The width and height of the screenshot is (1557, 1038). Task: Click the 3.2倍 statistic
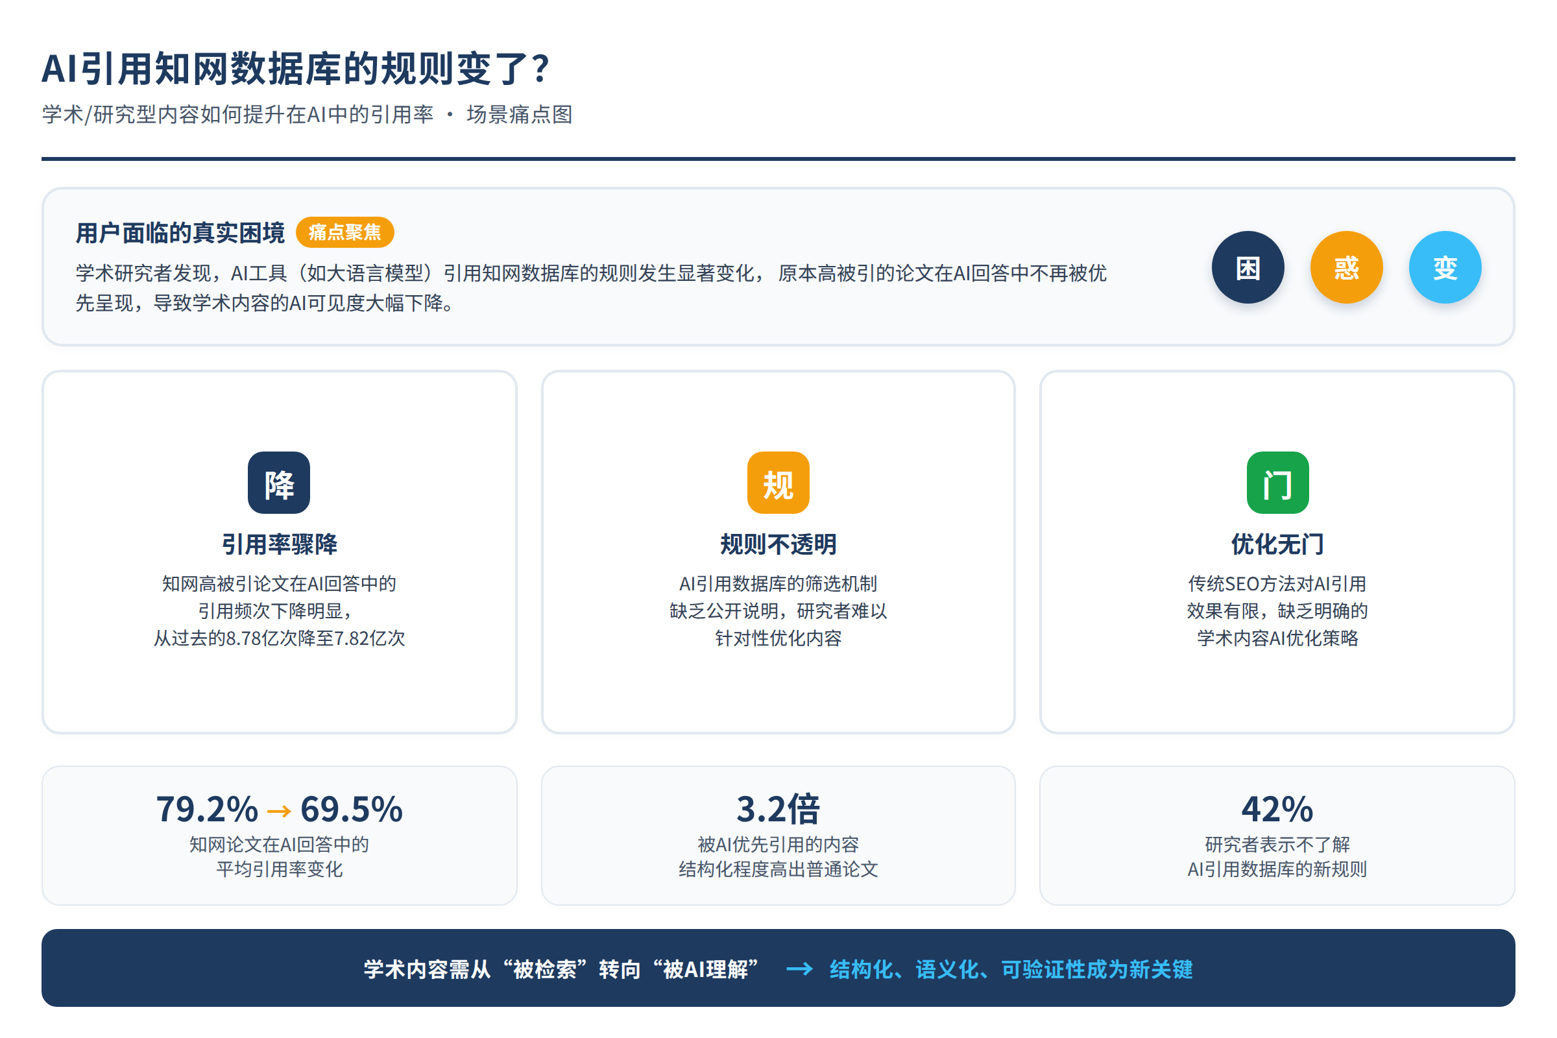pyautogui.click(x=779, y=810)
